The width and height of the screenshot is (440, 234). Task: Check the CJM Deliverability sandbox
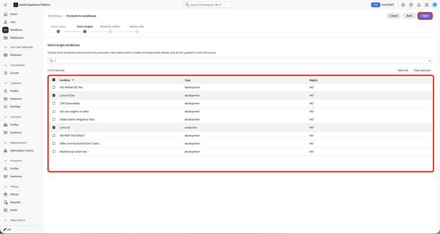point(54,104)
